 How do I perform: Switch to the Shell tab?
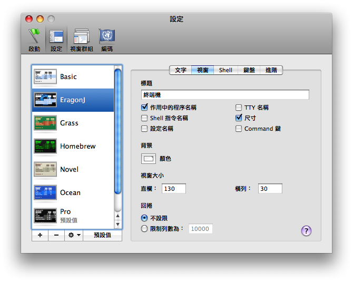(225, 70)
